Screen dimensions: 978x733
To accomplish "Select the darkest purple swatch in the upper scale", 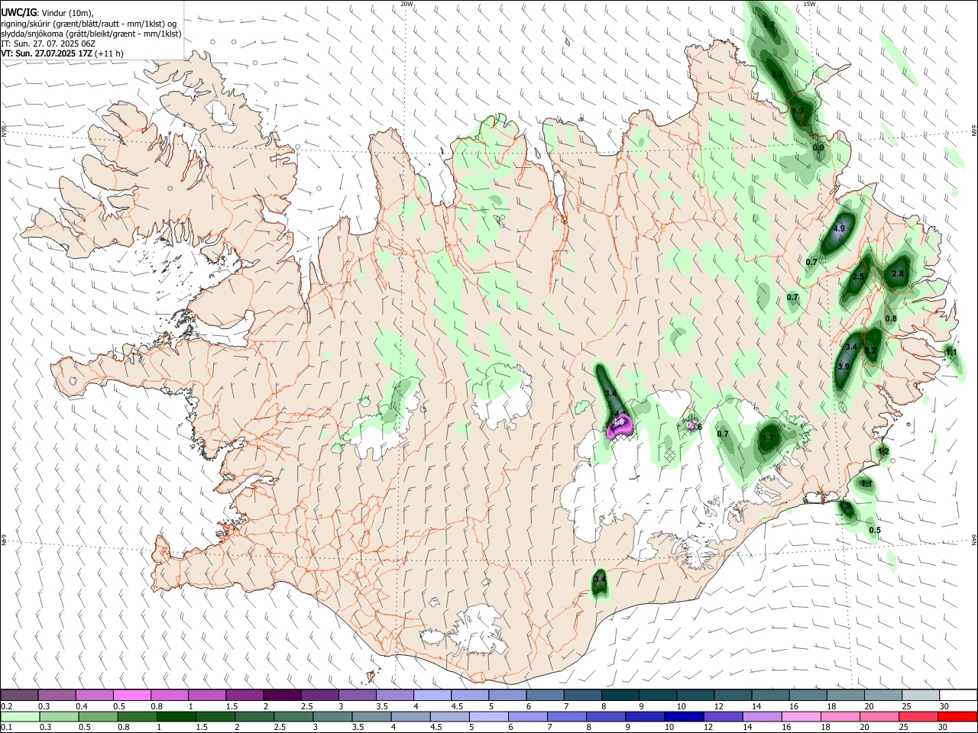I will click(282, 695).
